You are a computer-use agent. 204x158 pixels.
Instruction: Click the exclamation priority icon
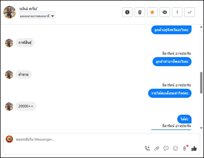click(177, 12)
